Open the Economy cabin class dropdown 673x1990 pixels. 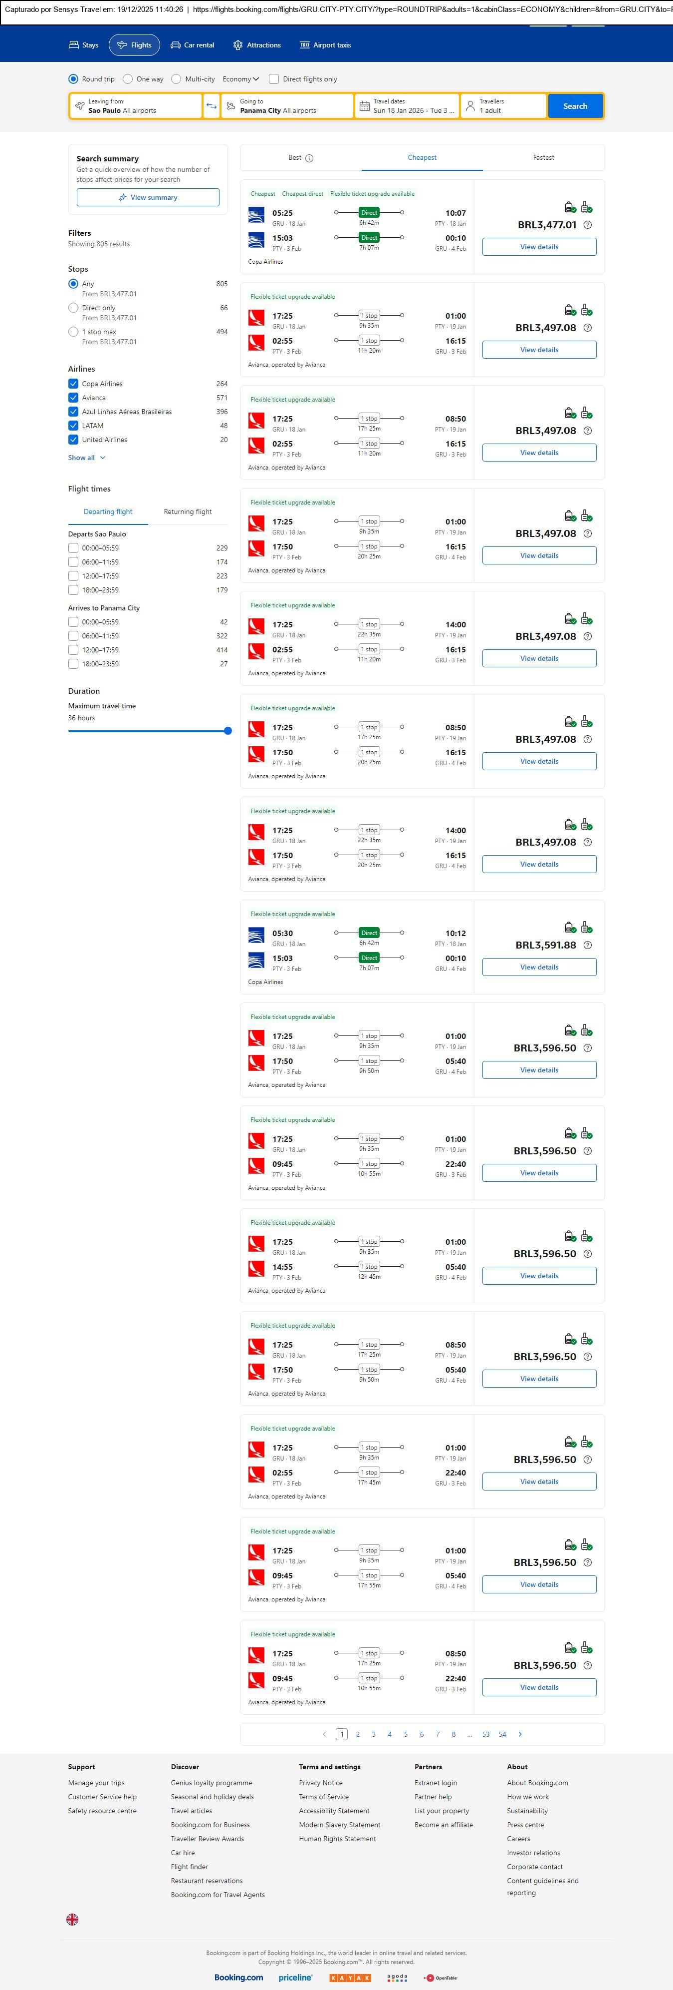[x=241, y=79]
